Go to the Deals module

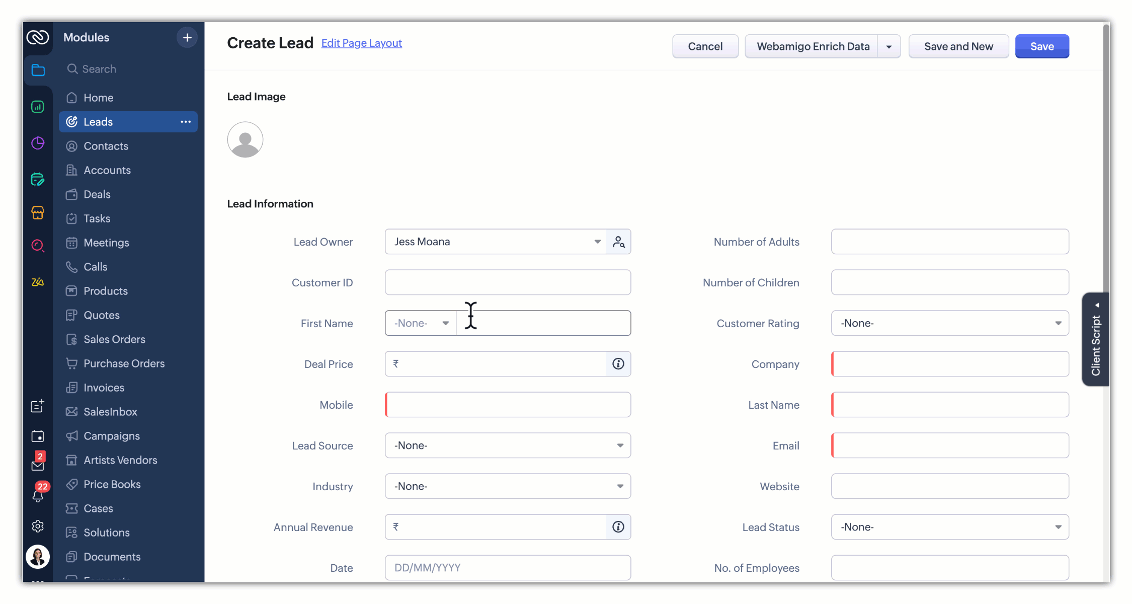pos(97,194)
